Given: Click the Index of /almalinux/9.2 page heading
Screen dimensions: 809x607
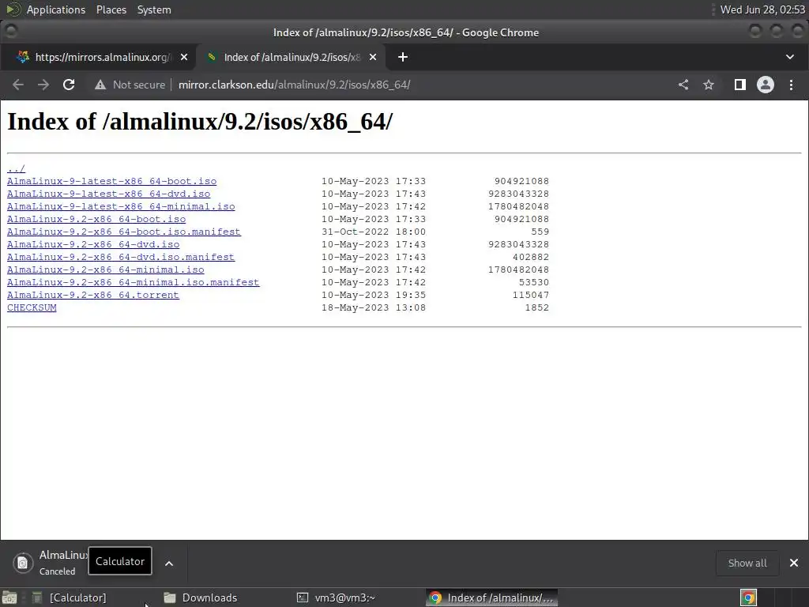Looking at the screenshot, I should point(200,122).
